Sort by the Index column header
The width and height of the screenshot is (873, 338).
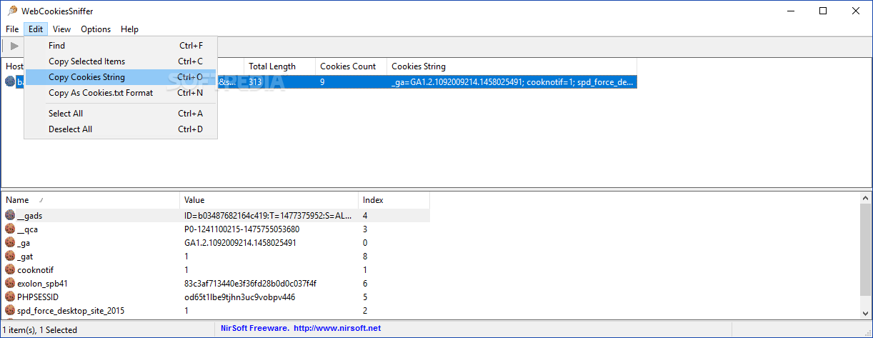tap(373, 200)
